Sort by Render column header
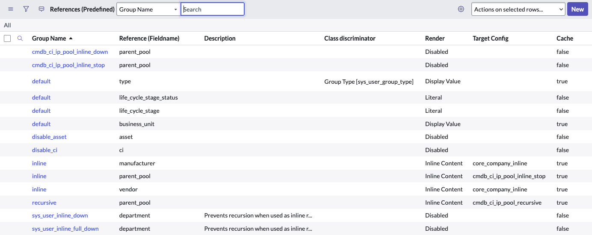This screenshot has width=592, height=235. [435, 38]
